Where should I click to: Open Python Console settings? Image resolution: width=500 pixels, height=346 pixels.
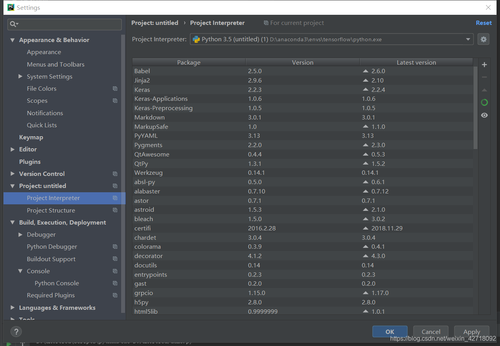point(57,283)
